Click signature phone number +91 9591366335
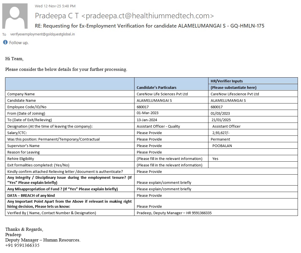Image resolution: width=301 pixels, height=253 pixels. click(22, 245)
